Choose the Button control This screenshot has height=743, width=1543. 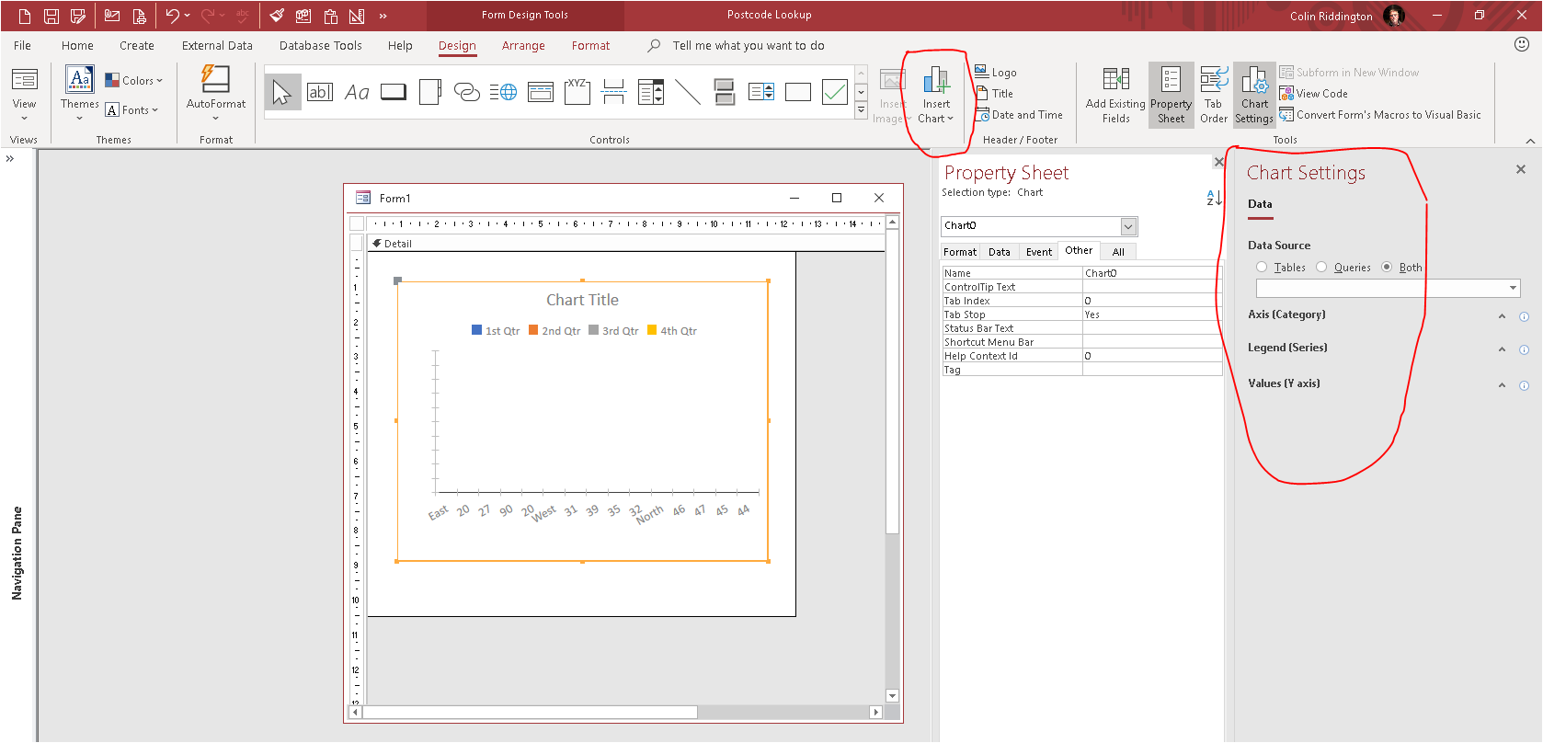[394, 91]
